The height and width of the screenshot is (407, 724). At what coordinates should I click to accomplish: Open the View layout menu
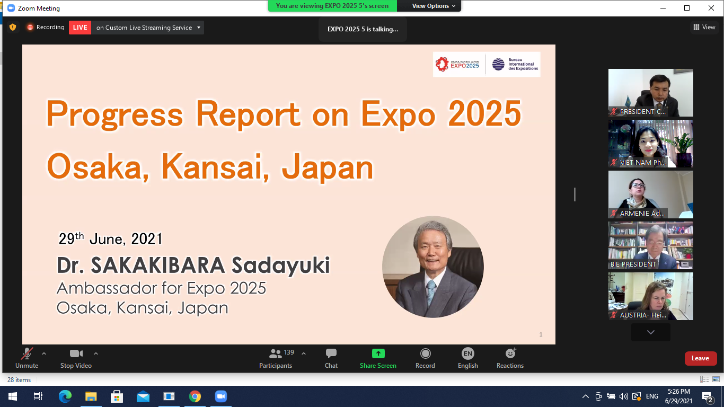pos(704,27)
